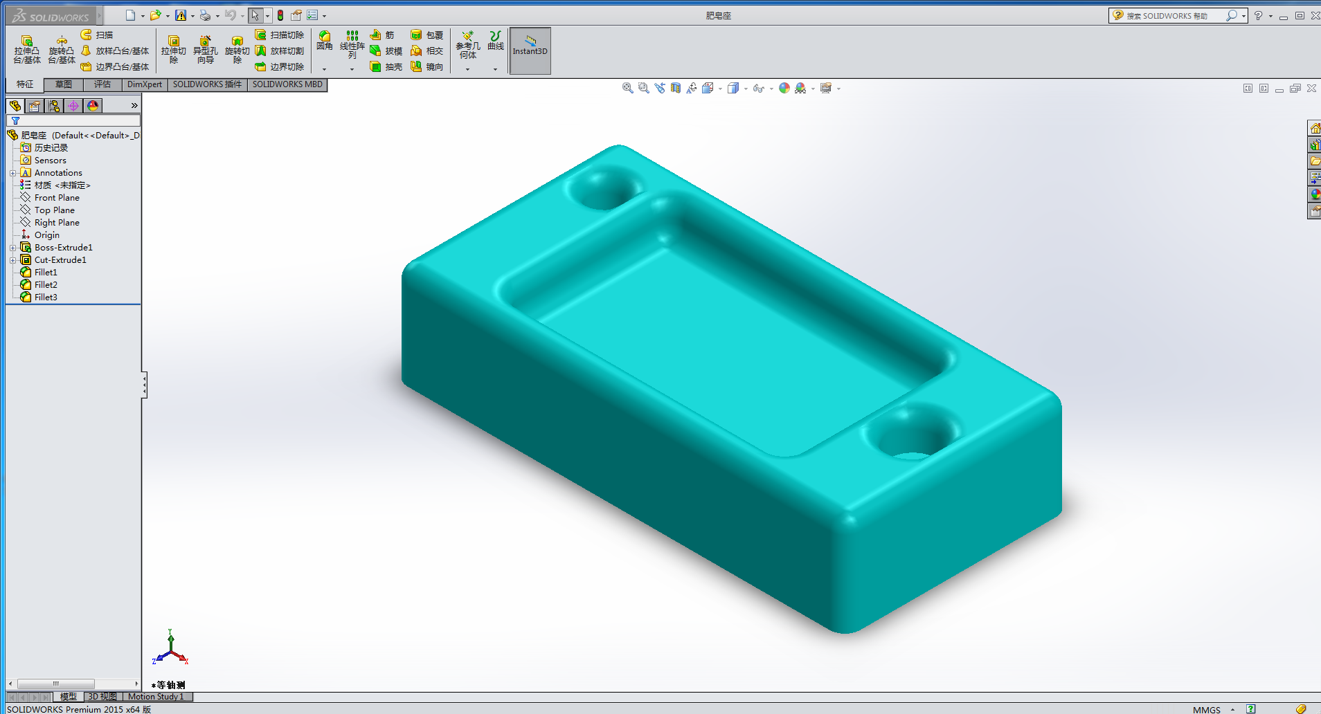Toggle the Section View icon
The height and width of the screenshot is (714, 1321).
click(676, 88)
